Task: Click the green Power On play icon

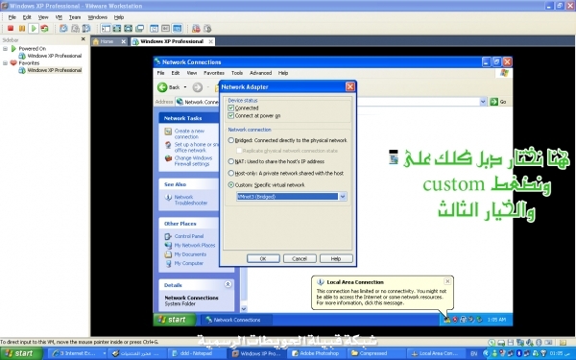Action: (x=34, y=28)
